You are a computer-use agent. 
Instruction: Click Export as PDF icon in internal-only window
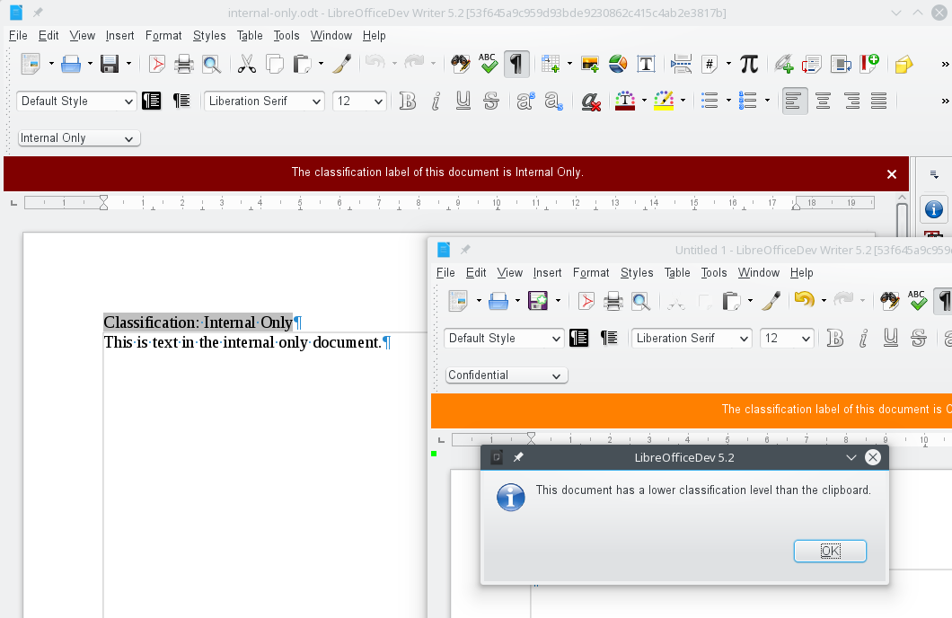click(156, 64)
